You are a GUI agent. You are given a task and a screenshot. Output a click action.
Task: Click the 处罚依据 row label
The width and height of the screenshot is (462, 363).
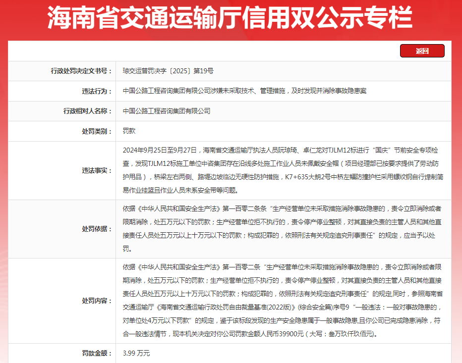pyautogui.click(x=95, y=229)
